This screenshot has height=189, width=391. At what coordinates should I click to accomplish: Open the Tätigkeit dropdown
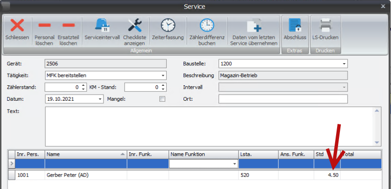point(163,75)
